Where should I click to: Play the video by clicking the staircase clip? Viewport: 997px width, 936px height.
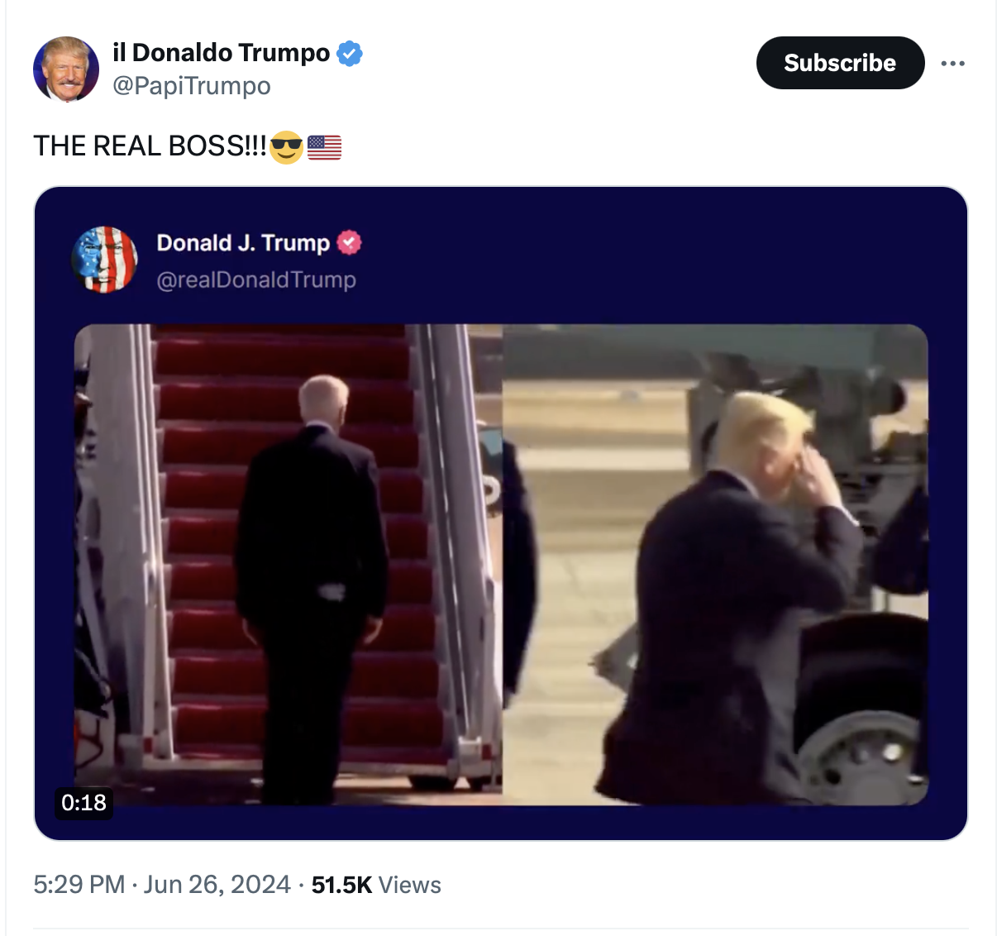[x=289, y=565]
